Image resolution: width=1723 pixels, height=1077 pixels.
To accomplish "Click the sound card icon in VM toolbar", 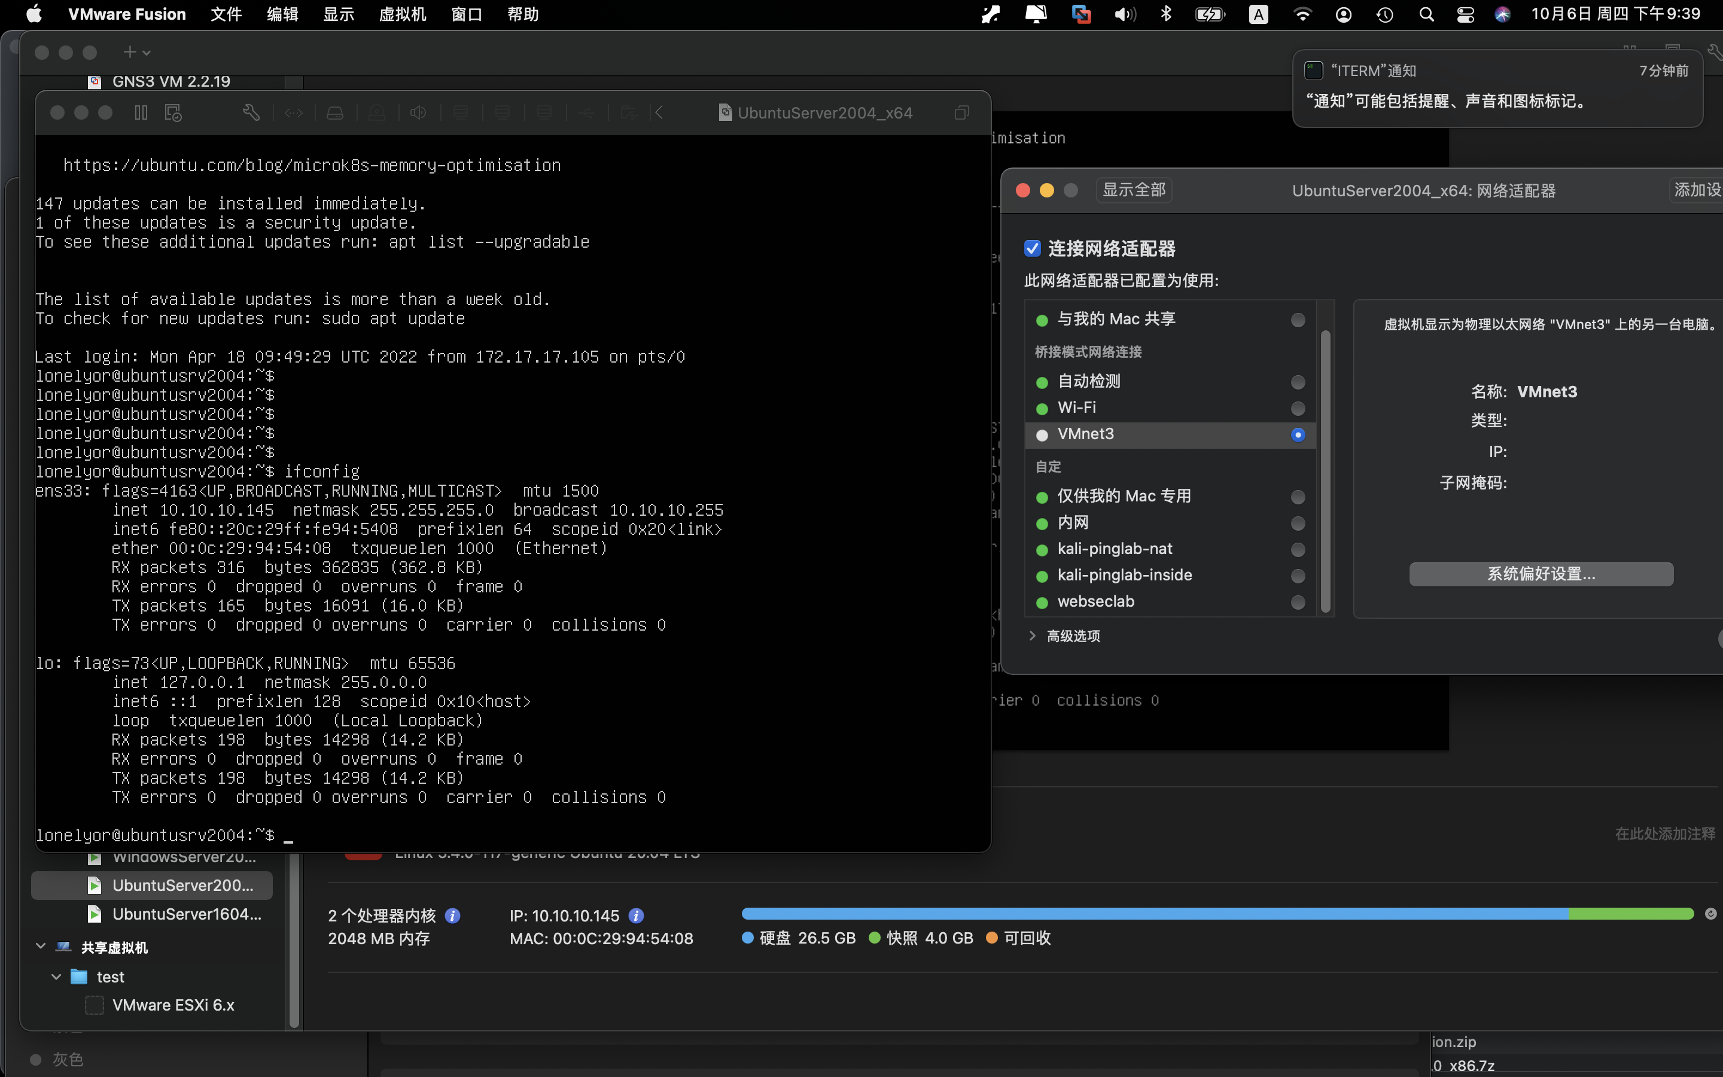I will pyautogui.click(x=418, y=112).
